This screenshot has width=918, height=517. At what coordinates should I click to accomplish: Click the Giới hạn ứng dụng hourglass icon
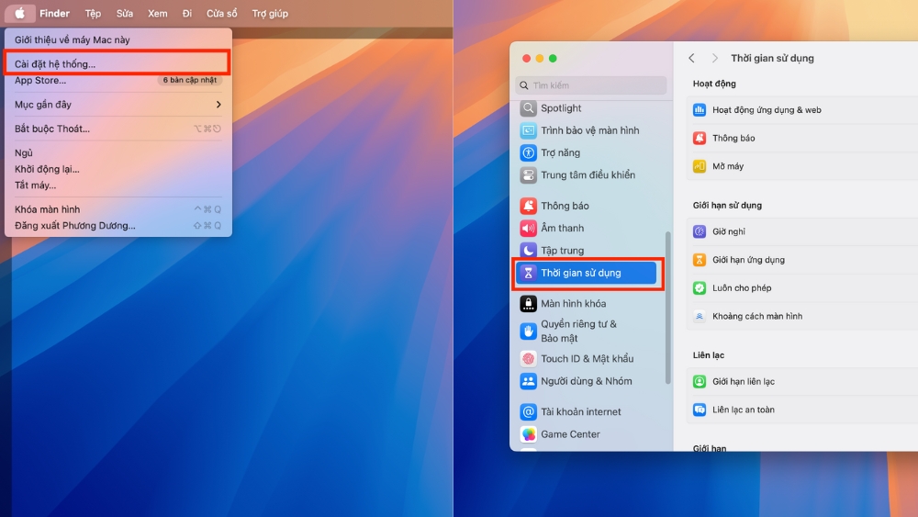pyautogui.click(x=699, y=259)
